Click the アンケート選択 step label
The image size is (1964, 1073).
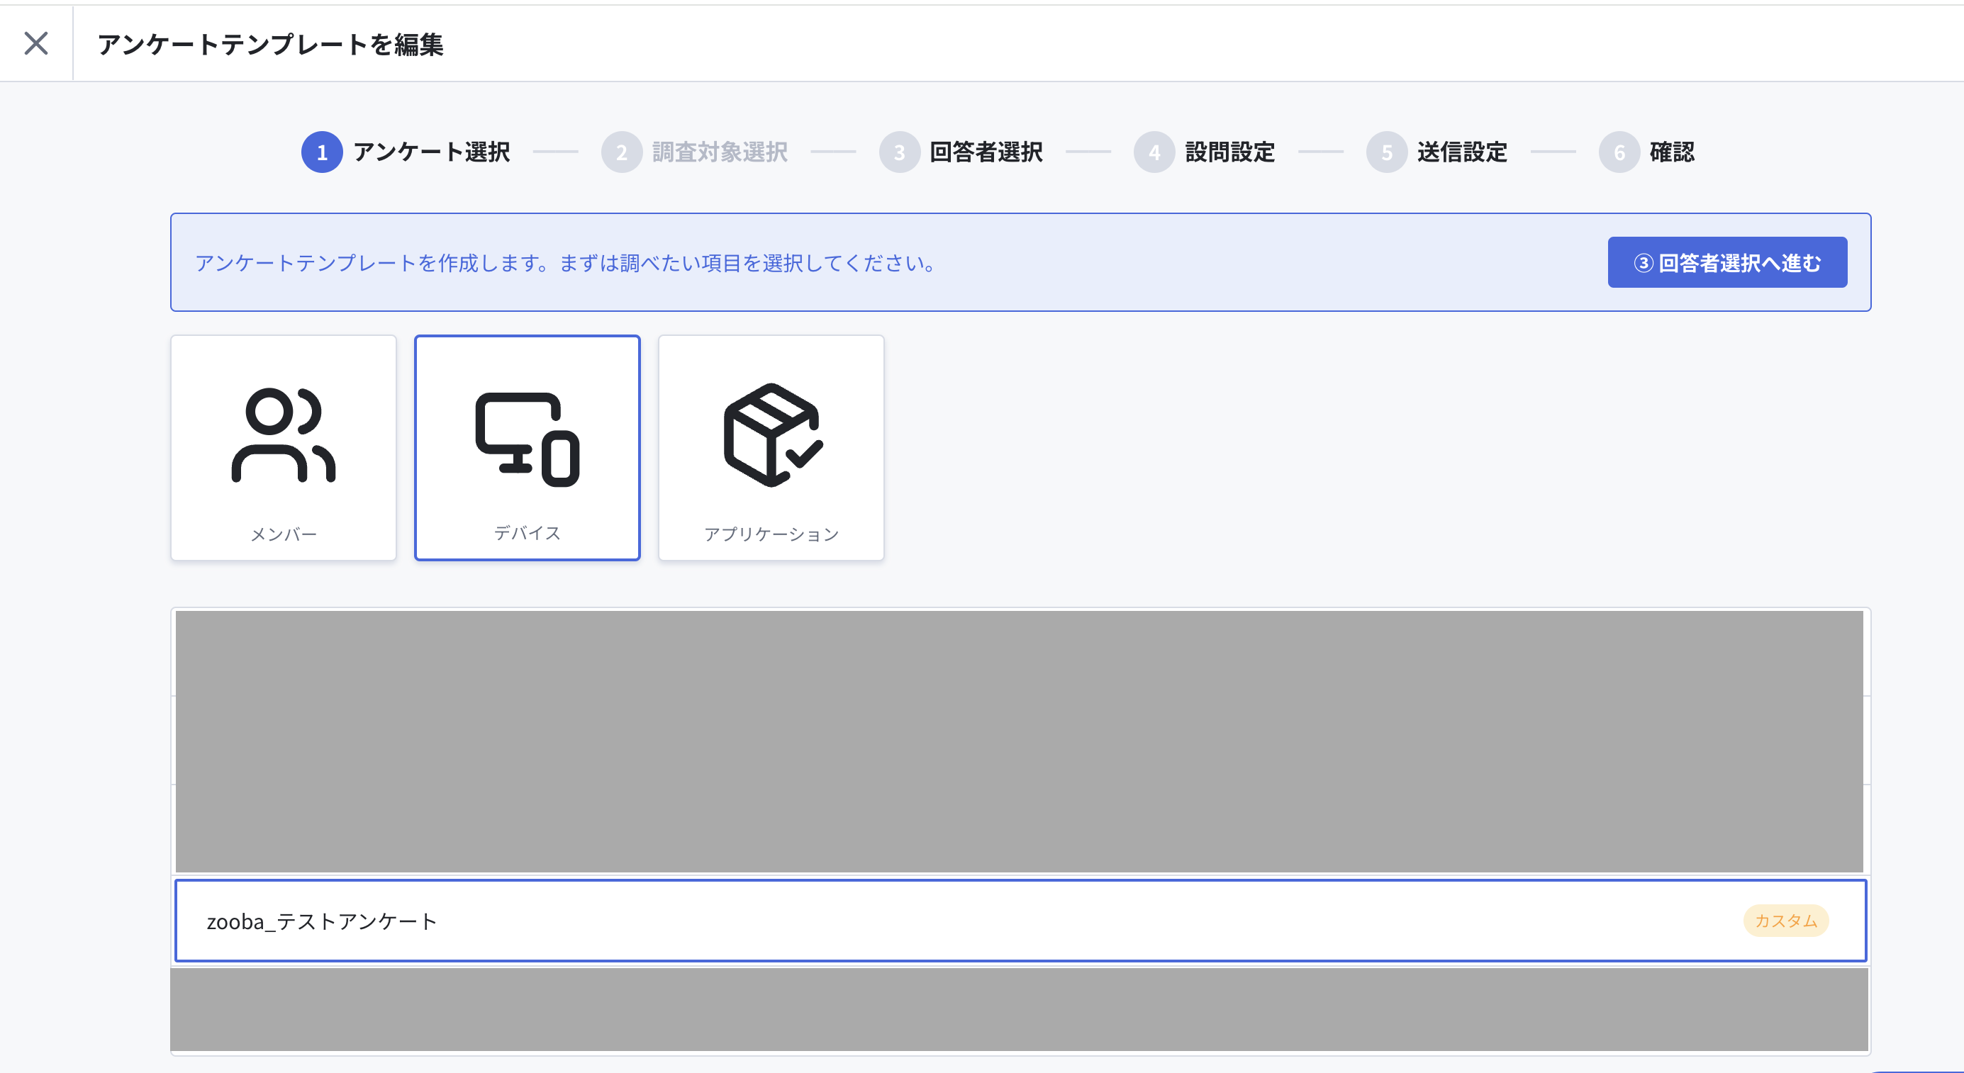pos(432,152)
